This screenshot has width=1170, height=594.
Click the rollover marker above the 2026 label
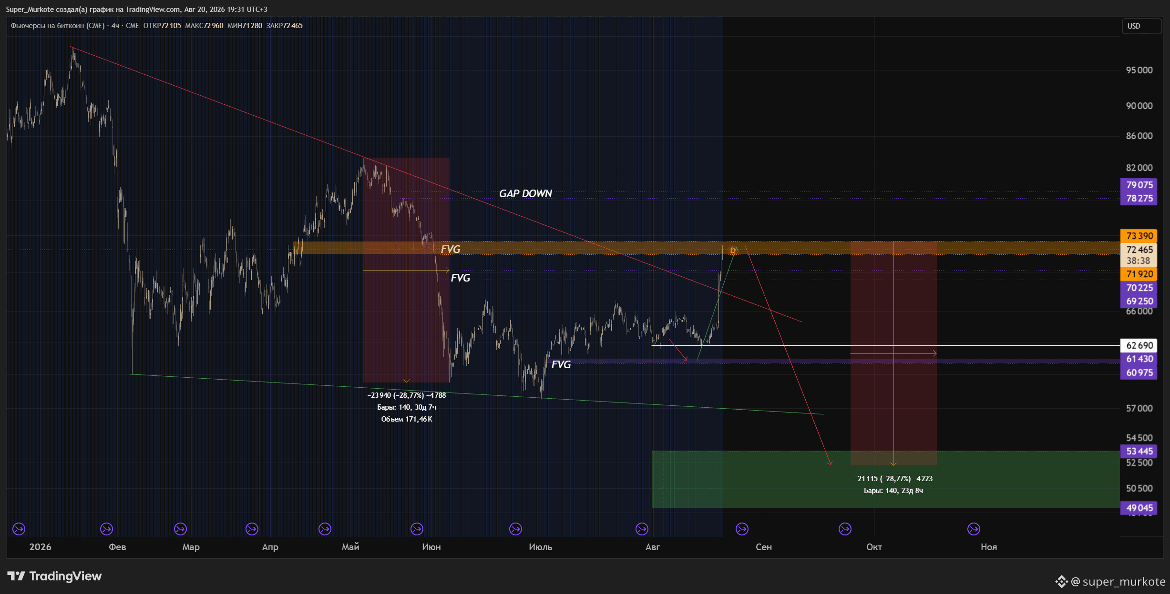click(19, 529)
